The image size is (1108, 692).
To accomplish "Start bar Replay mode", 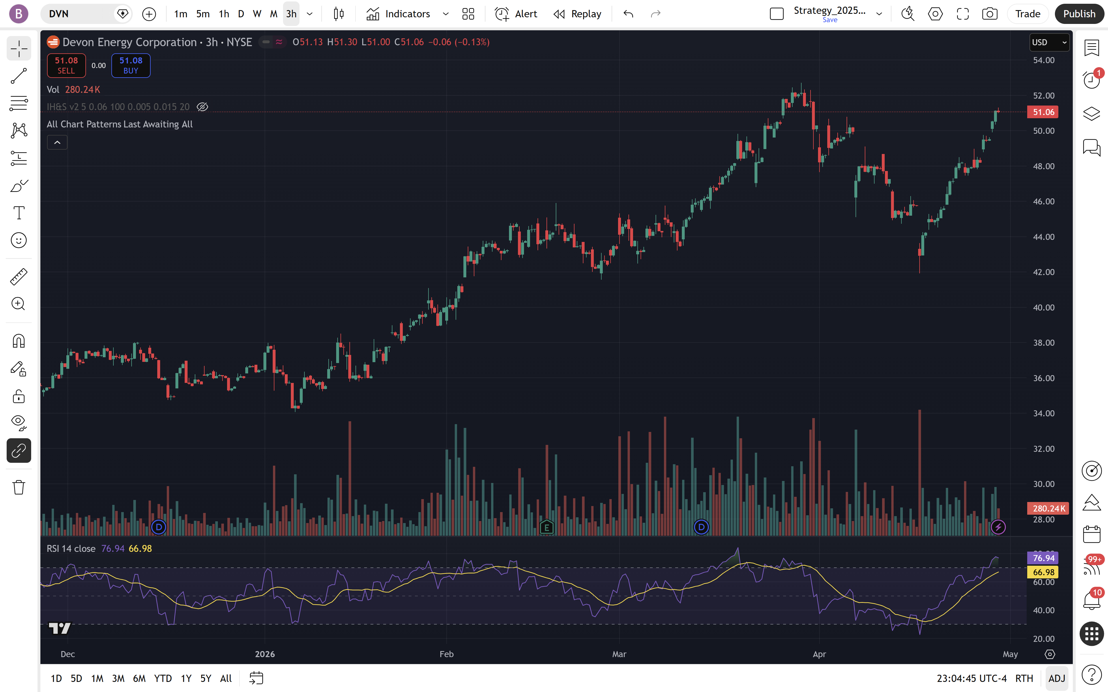I will (577, 14).
